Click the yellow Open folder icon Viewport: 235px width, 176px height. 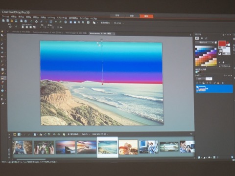pos(12,21)
